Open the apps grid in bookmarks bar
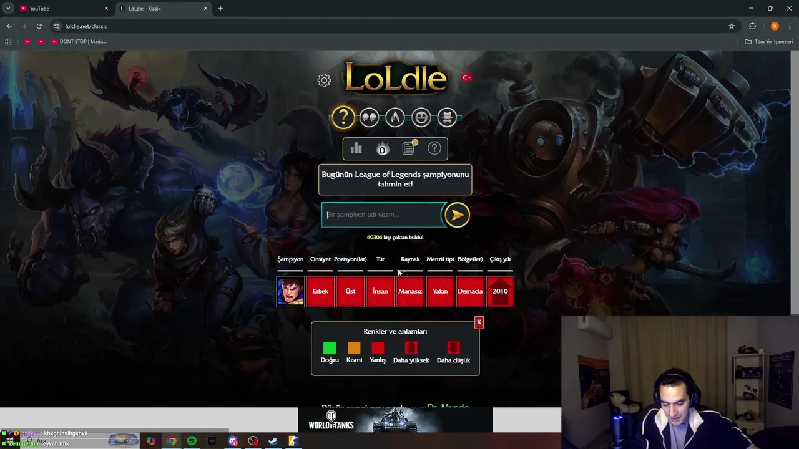799x449 pixels. click(x=8, y=42)
